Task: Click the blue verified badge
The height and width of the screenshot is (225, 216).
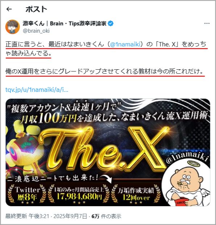Action: click(x=111, y=24)
